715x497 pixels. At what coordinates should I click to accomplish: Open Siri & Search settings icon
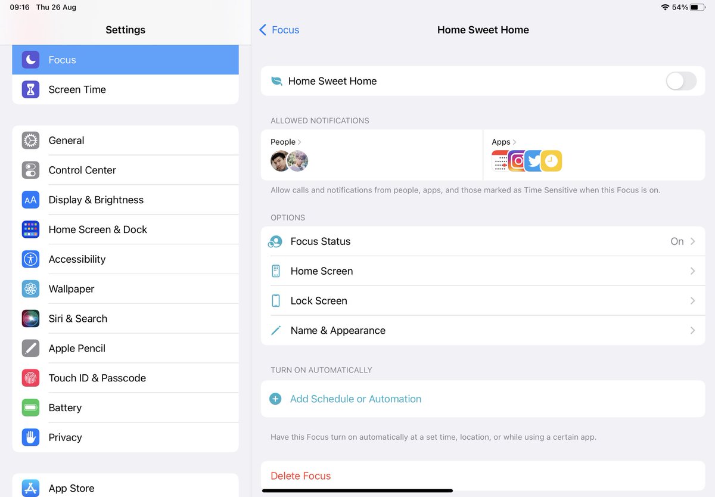tap(30, 319)
